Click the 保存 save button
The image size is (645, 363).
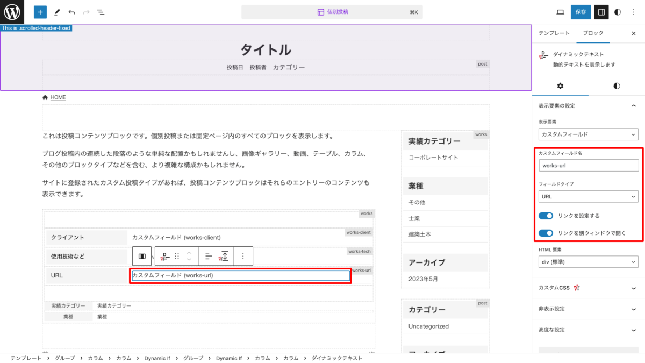pyautogui.click(x=581, y=12)
